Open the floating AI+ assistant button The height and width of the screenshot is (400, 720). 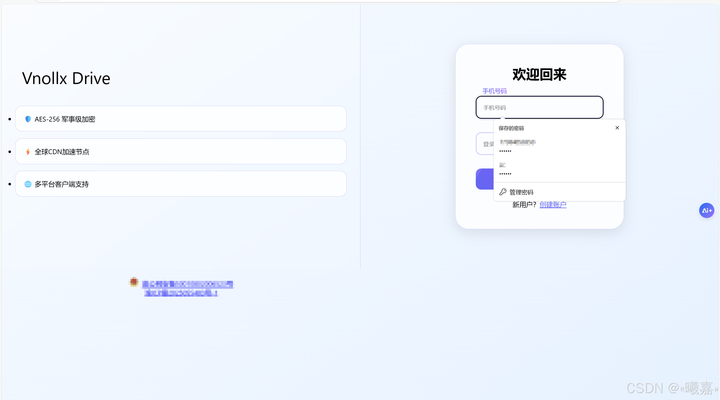click(706, 210)
